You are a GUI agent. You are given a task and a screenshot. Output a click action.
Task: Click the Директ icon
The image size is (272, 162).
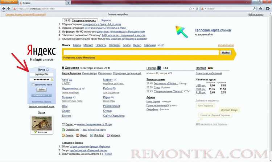pos(63,124)
